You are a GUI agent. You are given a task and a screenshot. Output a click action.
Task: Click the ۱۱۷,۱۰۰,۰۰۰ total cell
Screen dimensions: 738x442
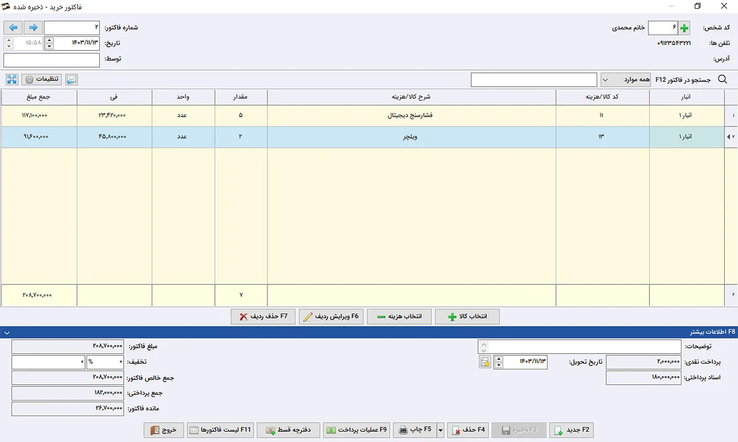pos(39,116)
